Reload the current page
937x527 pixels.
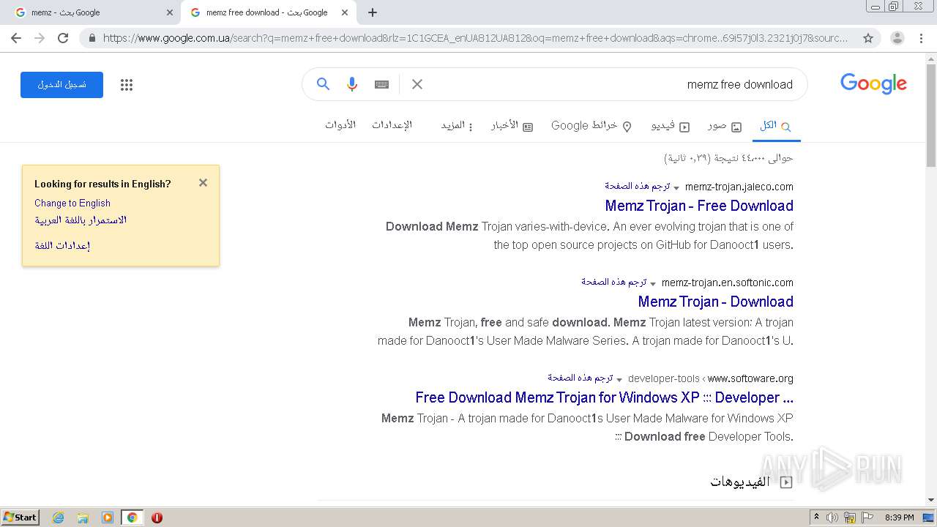pos(63,38)
